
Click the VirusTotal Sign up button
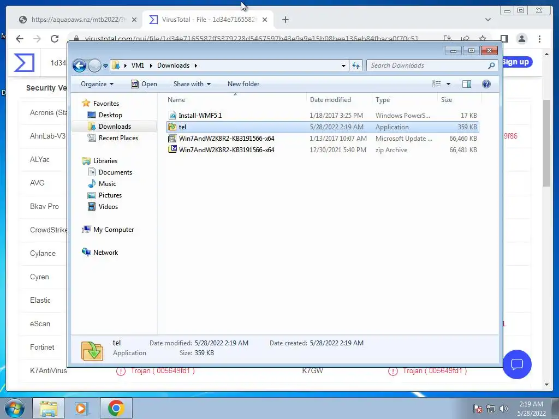point(518,62)
